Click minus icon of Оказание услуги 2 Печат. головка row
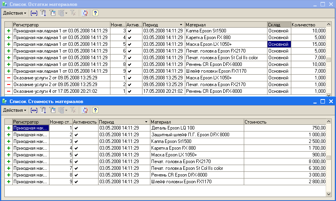 pos(9,85)
